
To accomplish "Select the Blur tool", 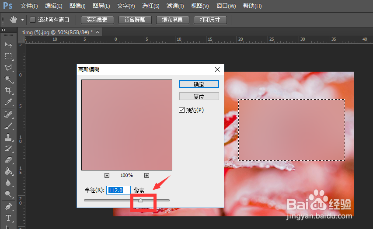I will click(8, 183).
